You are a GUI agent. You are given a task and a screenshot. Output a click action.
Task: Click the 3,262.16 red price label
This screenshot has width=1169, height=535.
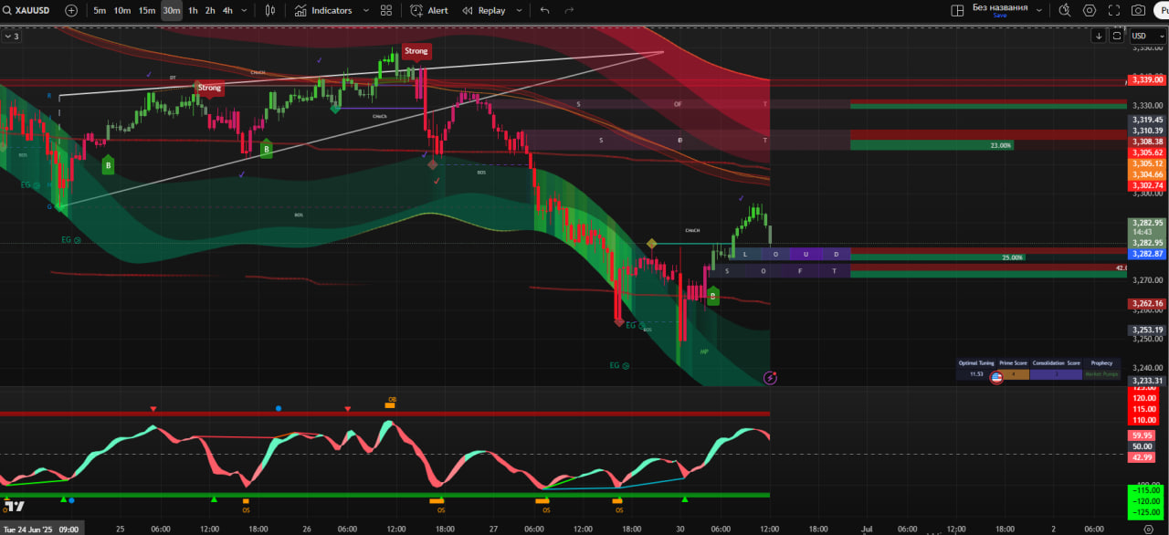click(x=1148, y=303)
